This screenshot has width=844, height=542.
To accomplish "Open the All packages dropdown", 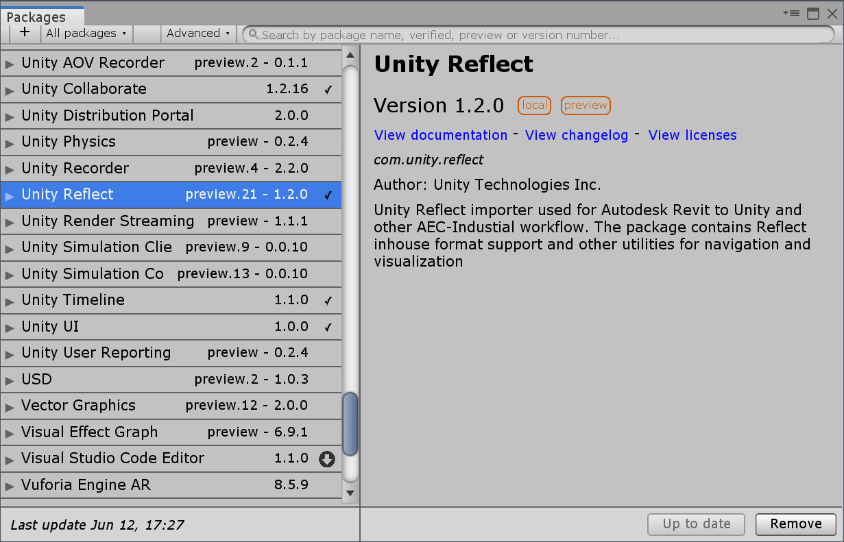I will point(86,33).
